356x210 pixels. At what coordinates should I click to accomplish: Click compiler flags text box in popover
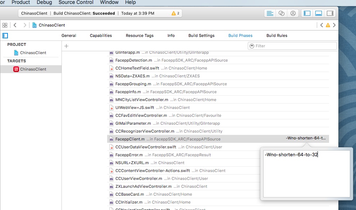coord(306,173)
